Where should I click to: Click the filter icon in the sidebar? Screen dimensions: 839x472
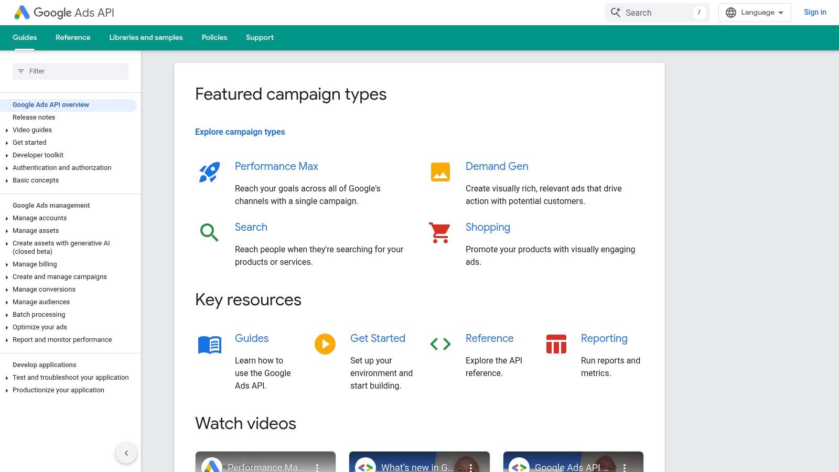[21, 71]
